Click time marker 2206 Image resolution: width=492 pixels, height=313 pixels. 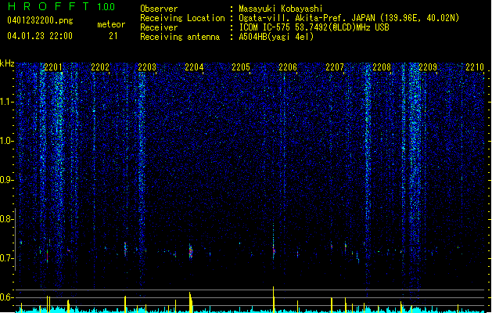coord(288,67)
